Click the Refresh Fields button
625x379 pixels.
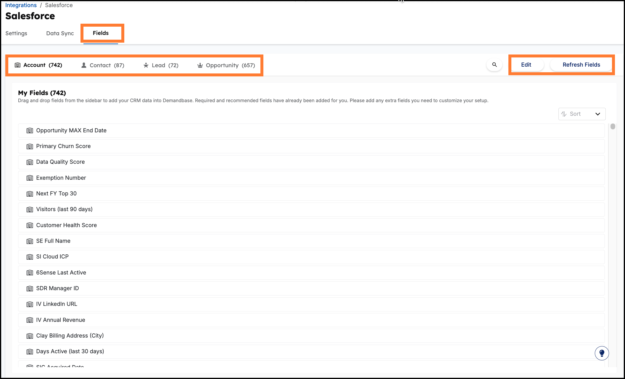[581, 65]
